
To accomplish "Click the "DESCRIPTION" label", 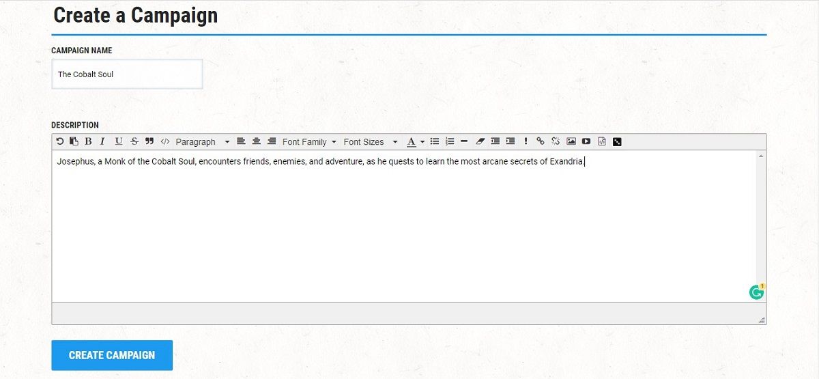I will click(75, 125).
